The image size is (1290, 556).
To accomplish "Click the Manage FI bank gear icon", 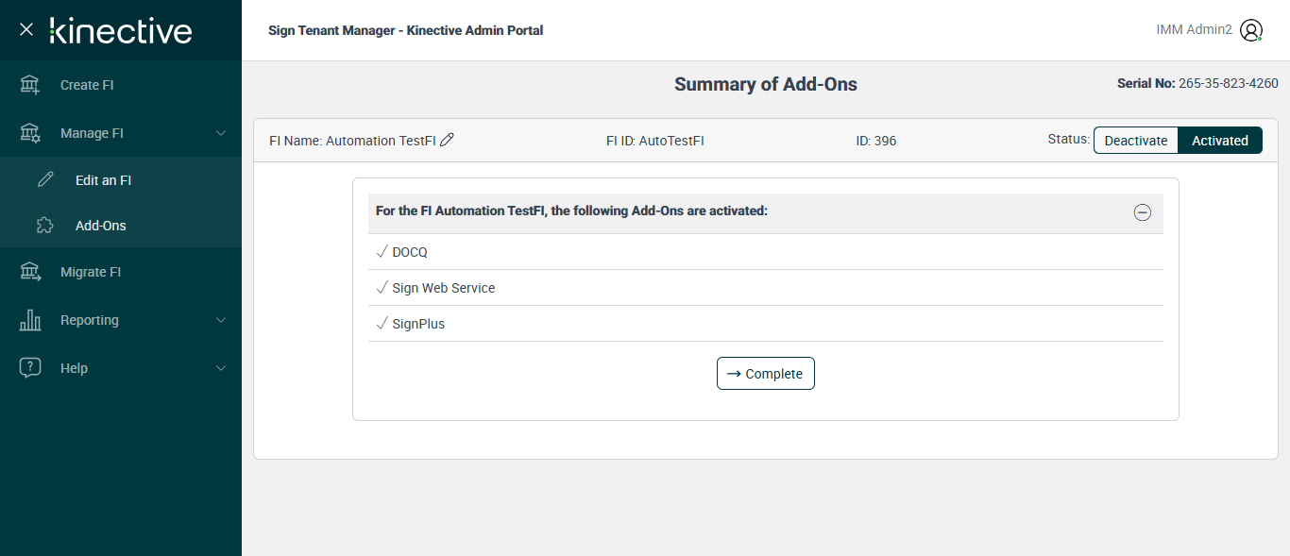I will tap(30, 133).
